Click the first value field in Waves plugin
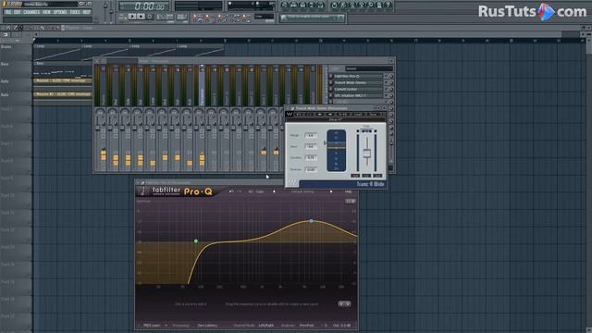The width and height of the screenshot is (592, 333). pyautogui.click(x=311, y=135)
